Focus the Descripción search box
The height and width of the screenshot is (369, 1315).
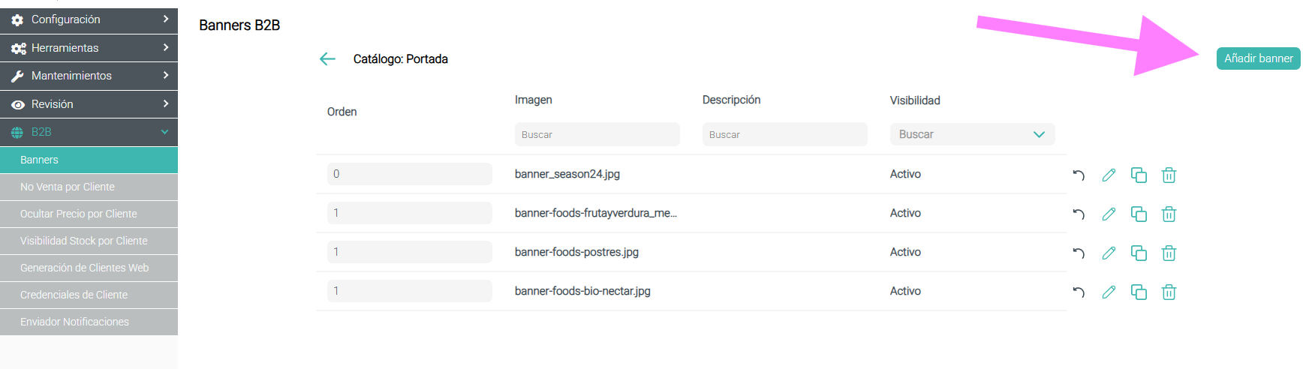tap(784, 134)
